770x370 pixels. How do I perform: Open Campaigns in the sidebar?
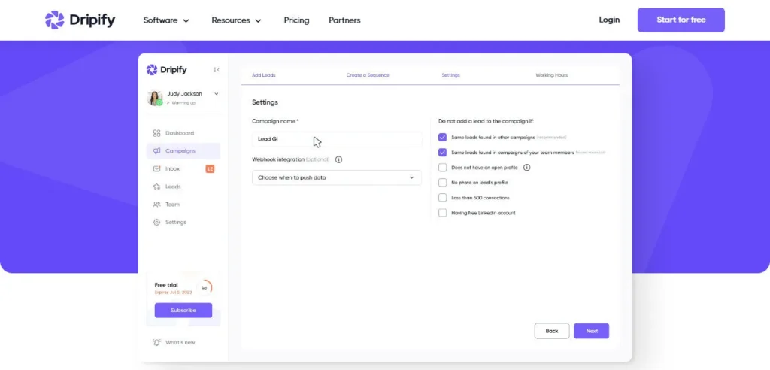183,151
